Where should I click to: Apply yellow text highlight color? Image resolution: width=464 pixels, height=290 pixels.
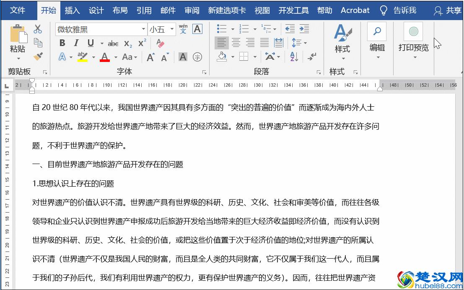pos(83,56)
